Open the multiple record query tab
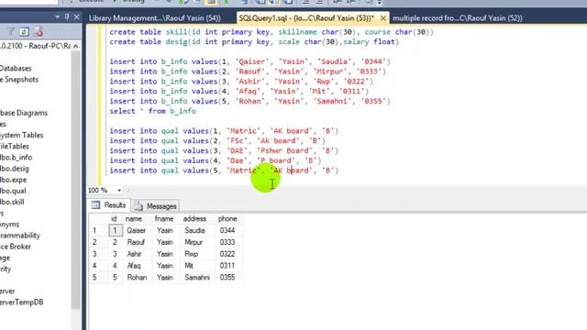This screenshot has height=330, width=587. coord(457,18)
